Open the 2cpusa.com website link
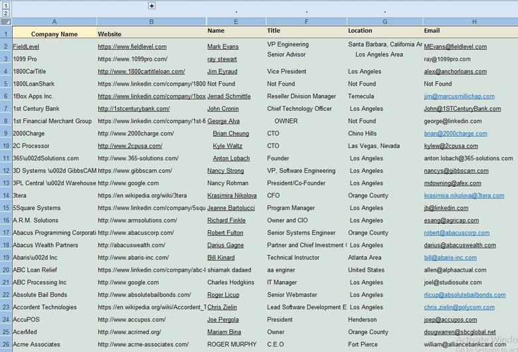 click(130, 145)
